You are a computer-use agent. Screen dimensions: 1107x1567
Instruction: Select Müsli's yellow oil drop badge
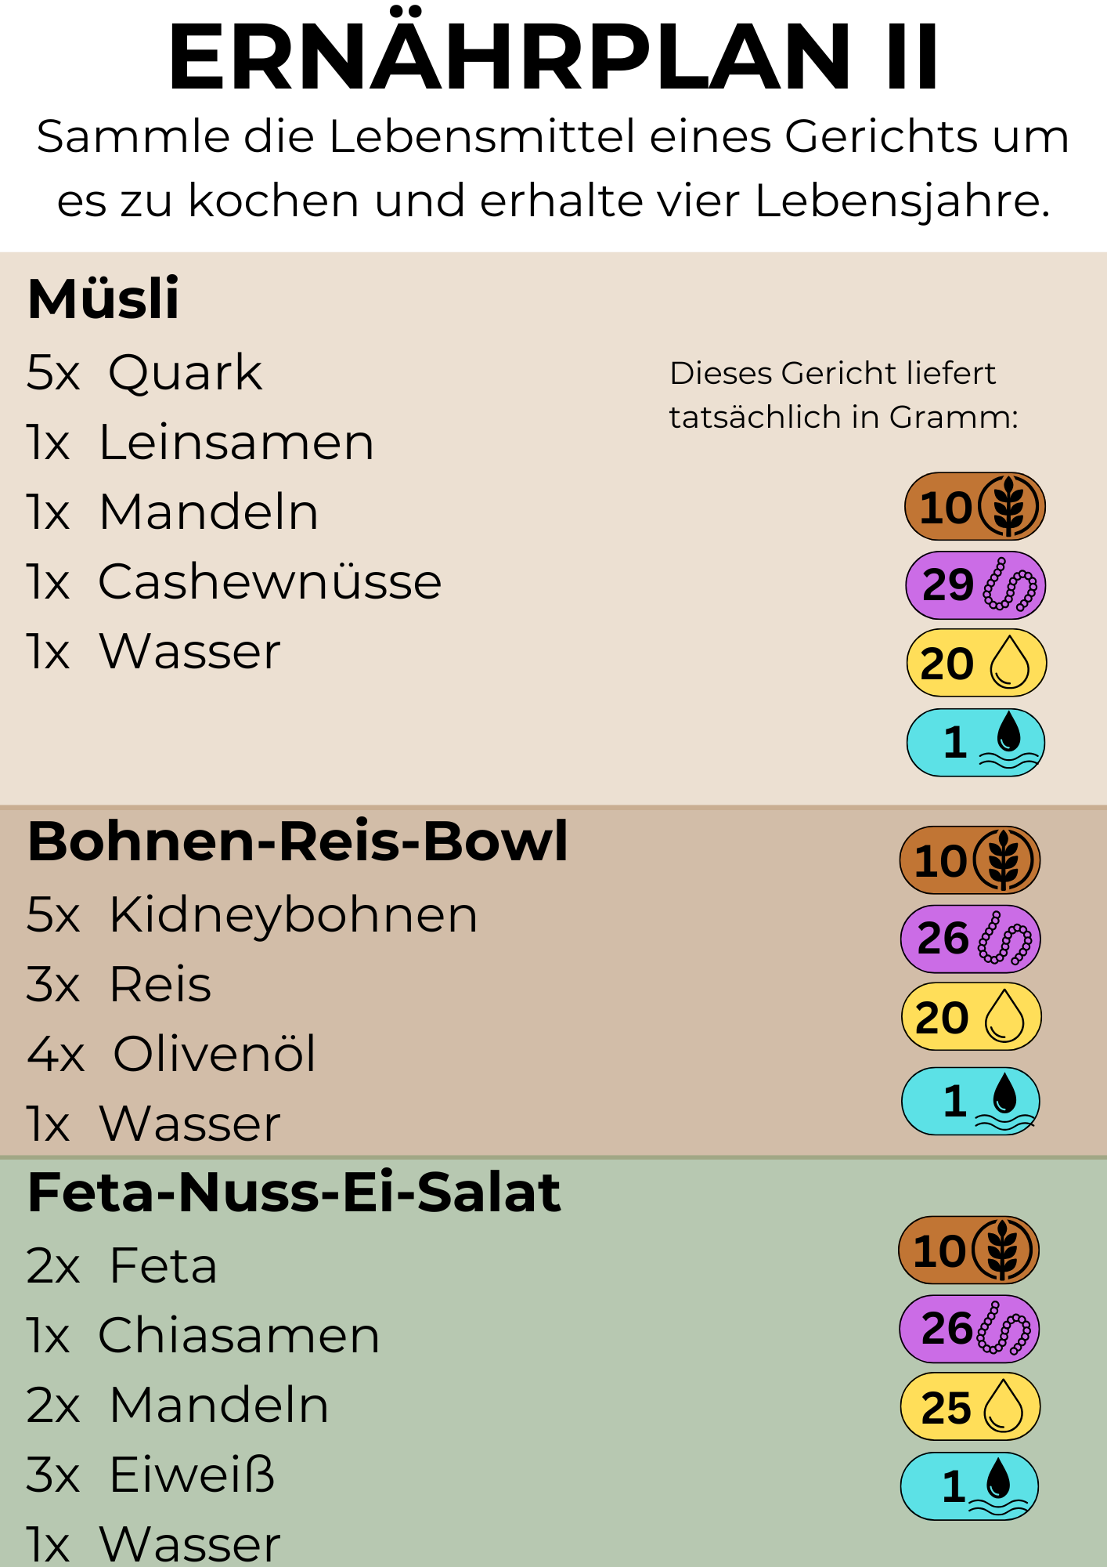[976, 664]
